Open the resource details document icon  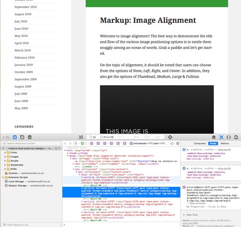pos(236,137)
